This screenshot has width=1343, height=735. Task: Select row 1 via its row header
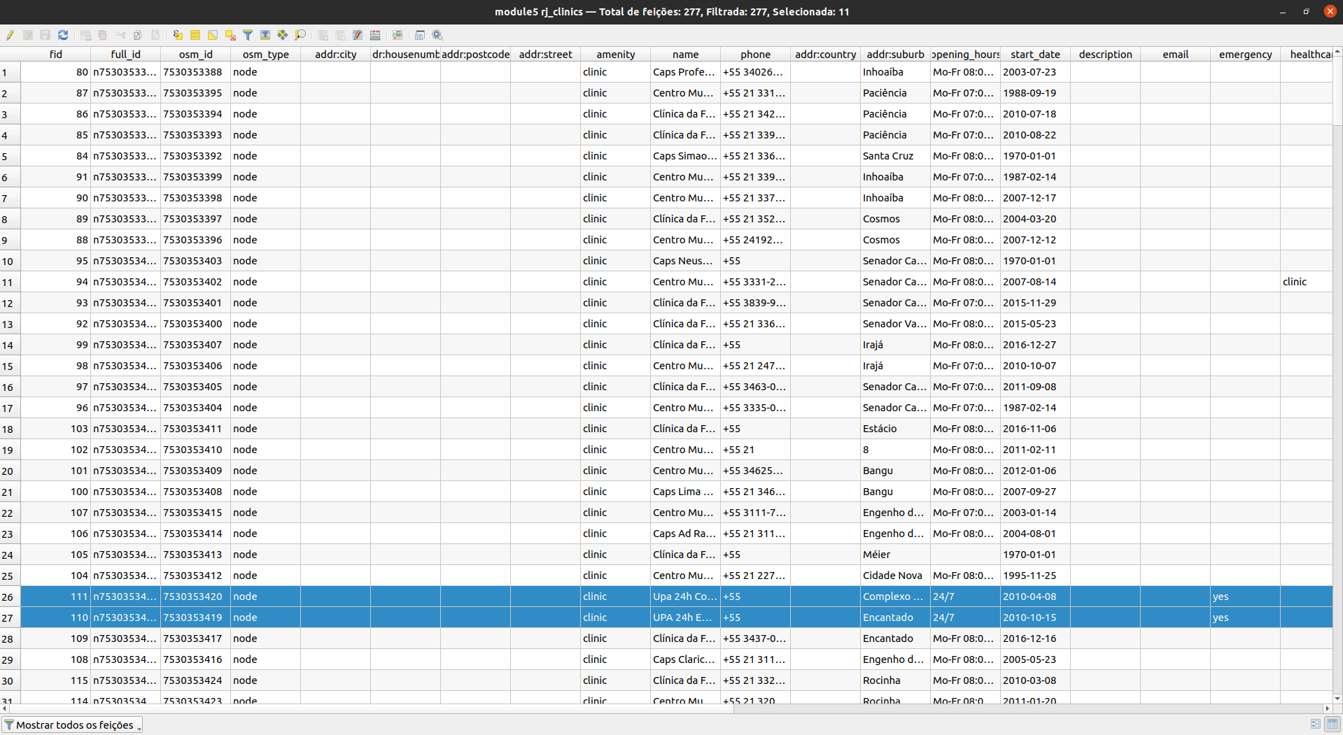(x=10, y=72)
